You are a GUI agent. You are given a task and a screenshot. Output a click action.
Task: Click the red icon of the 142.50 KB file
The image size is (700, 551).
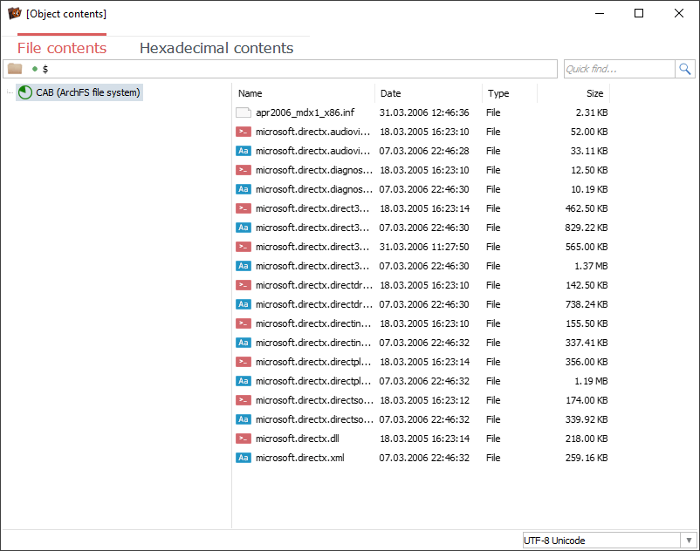pyautogui.click(x=244, y=285)
